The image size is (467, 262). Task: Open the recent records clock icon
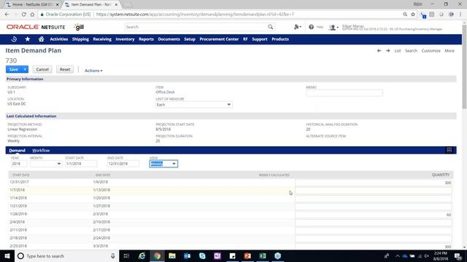click(x=14, y=39)
